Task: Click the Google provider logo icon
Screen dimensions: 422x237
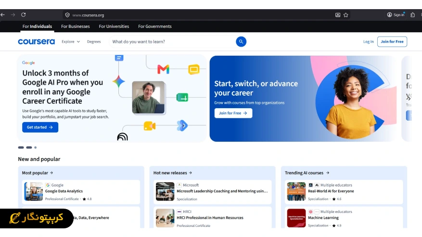Action: pos(48,185)
